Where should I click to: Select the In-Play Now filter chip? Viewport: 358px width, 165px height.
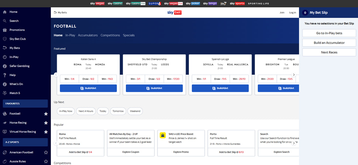click(66, 111)
